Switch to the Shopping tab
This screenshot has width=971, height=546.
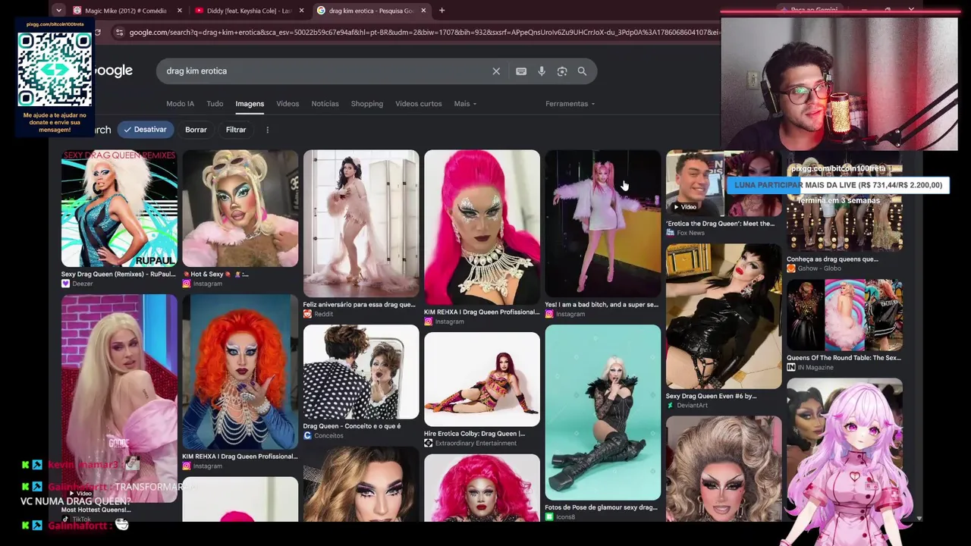tap(367, 104)
